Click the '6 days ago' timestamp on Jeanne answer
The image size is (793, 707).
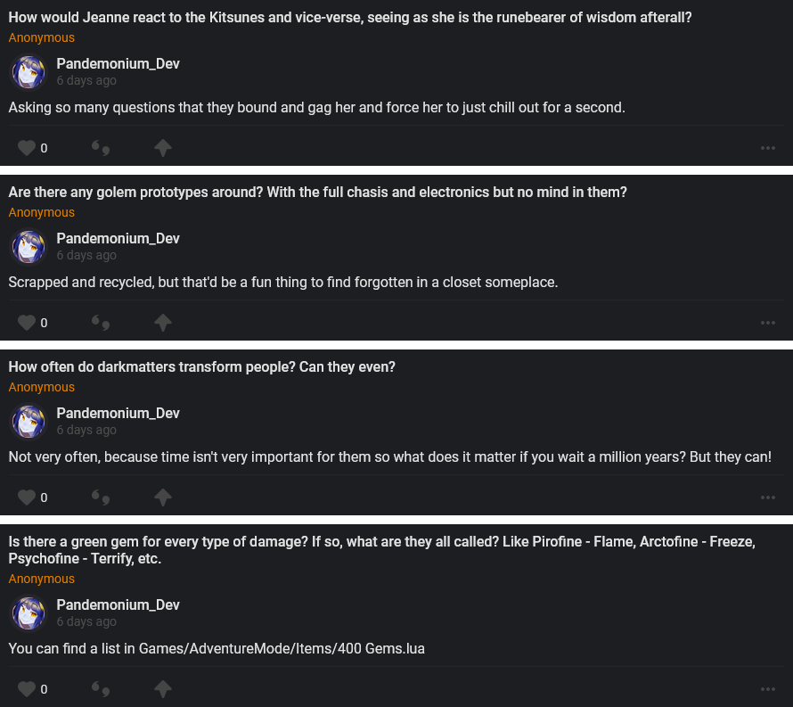coord(86,80)
